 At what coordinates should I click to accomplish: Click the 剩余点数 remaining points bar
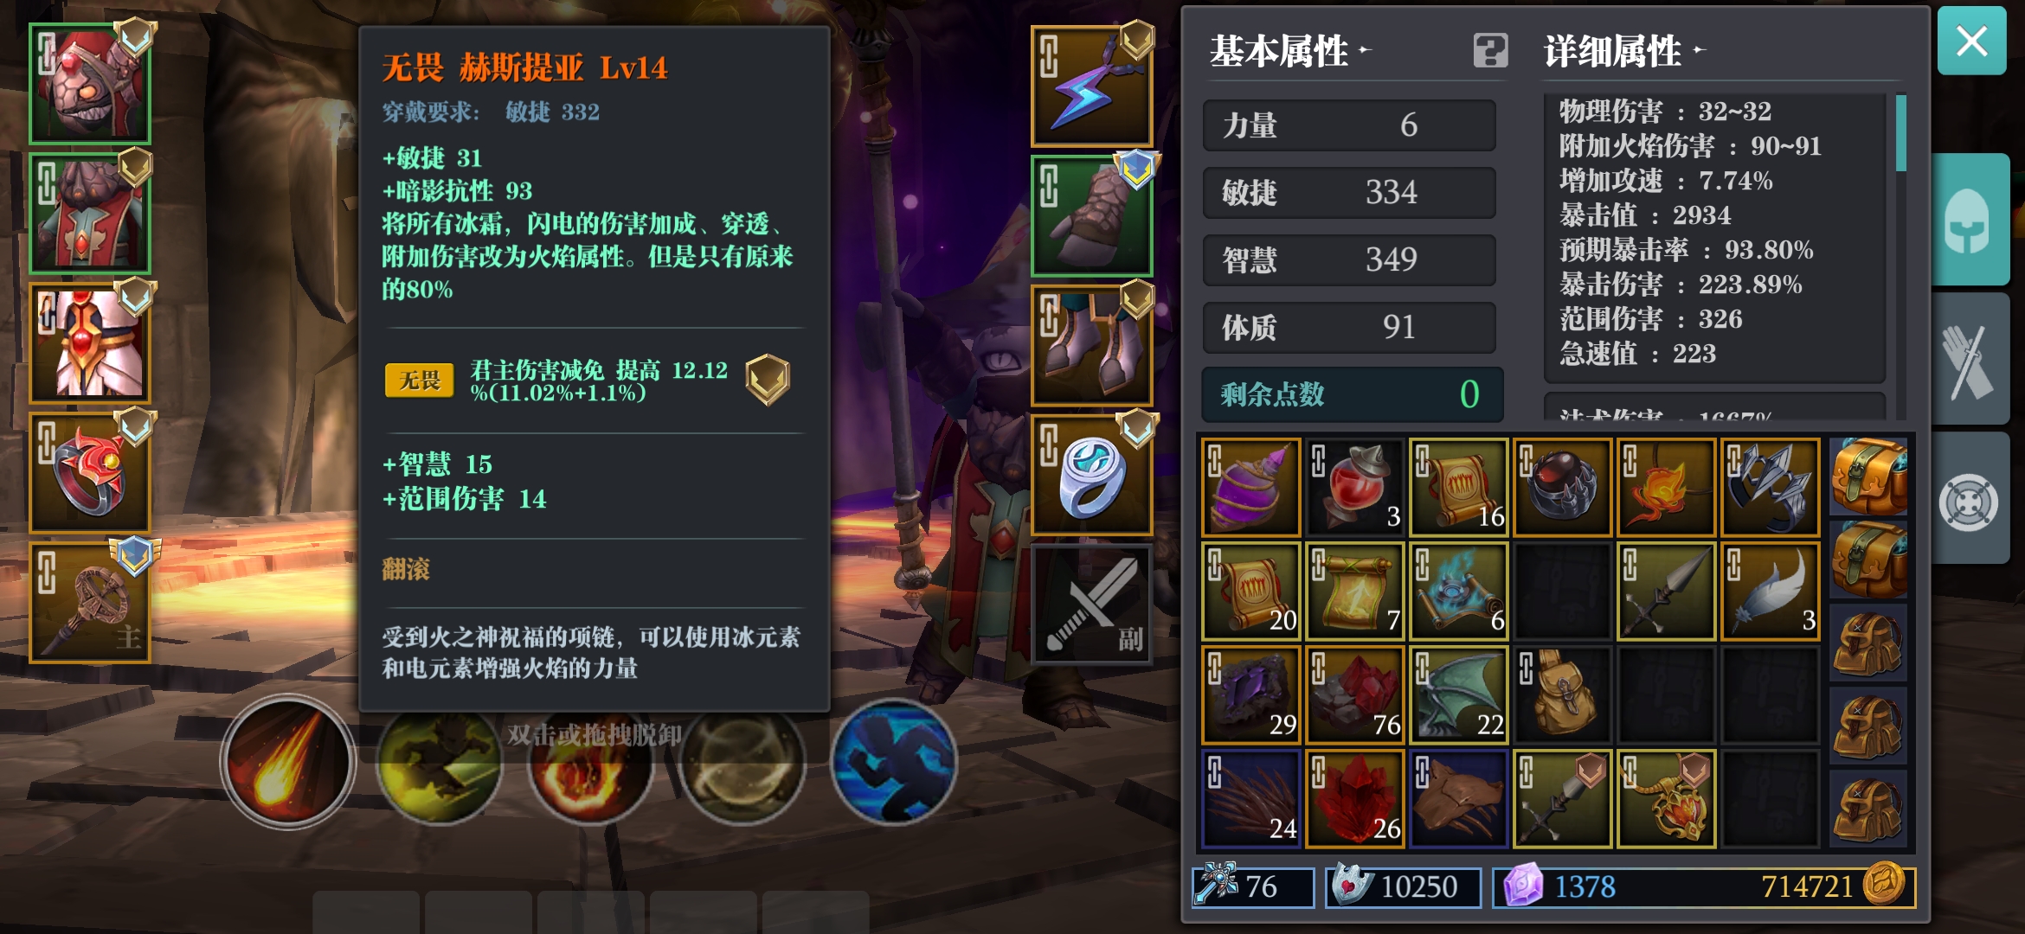(1352, 394)
